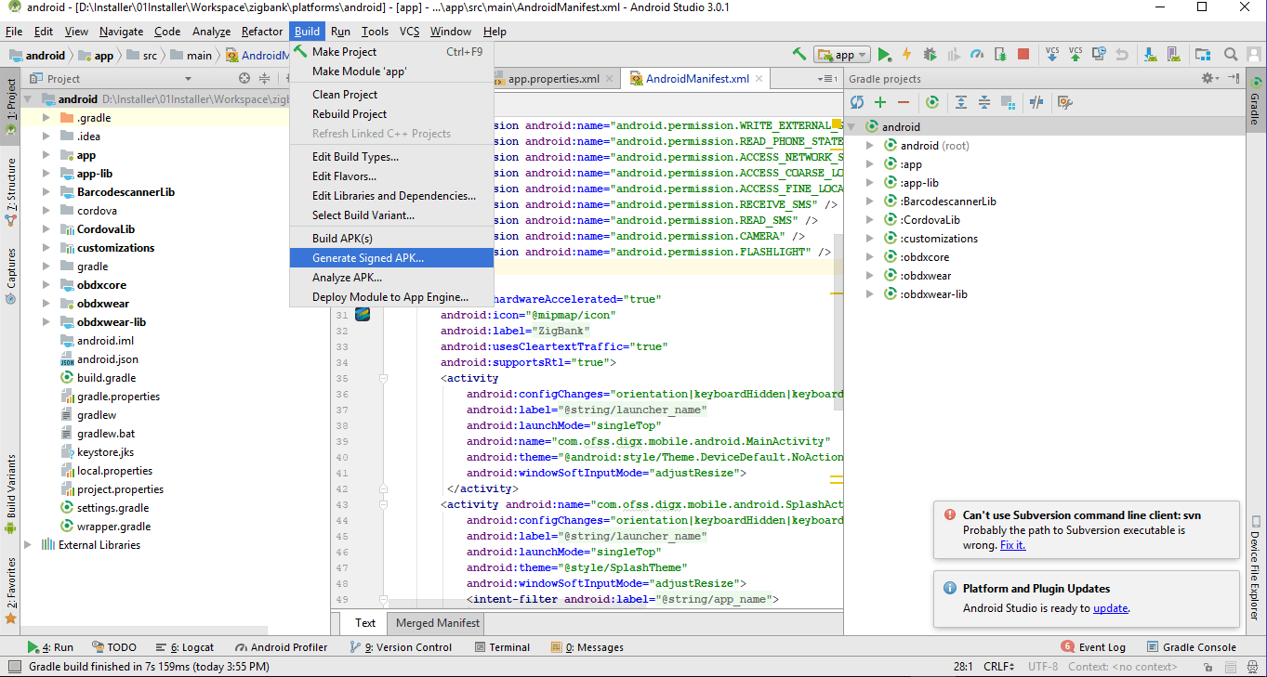Click VCS Commit changes icon
Image resolution: width=1267 pixels, height=677 pixels.
click(x=1076, y=54)
